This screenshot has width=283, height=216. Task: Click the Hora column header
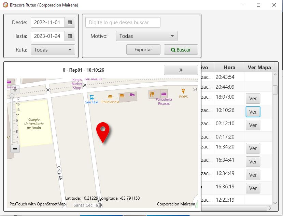[229, 68]
